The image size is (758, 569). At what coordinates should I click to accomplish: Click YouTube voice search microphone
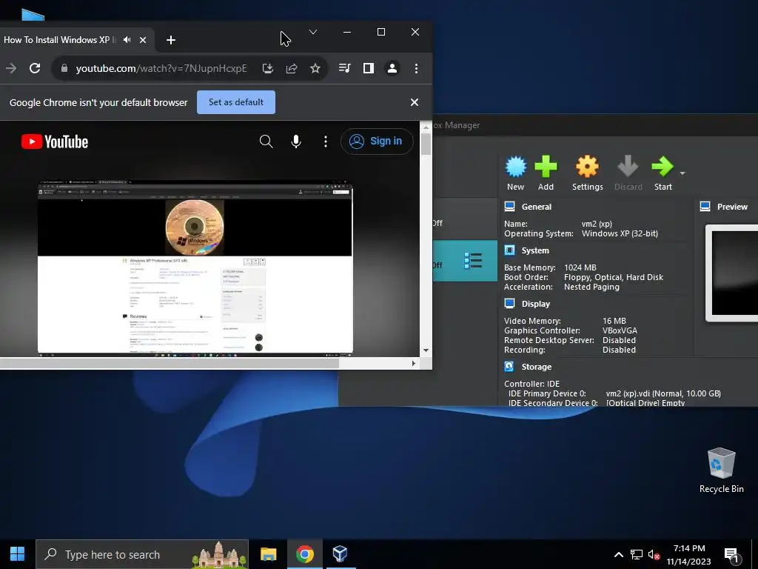click(x=296, y=142)
